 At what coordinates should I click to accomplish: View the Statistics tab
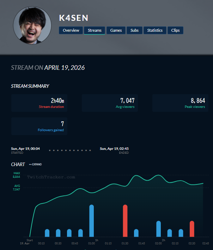[x=155, y=30]
